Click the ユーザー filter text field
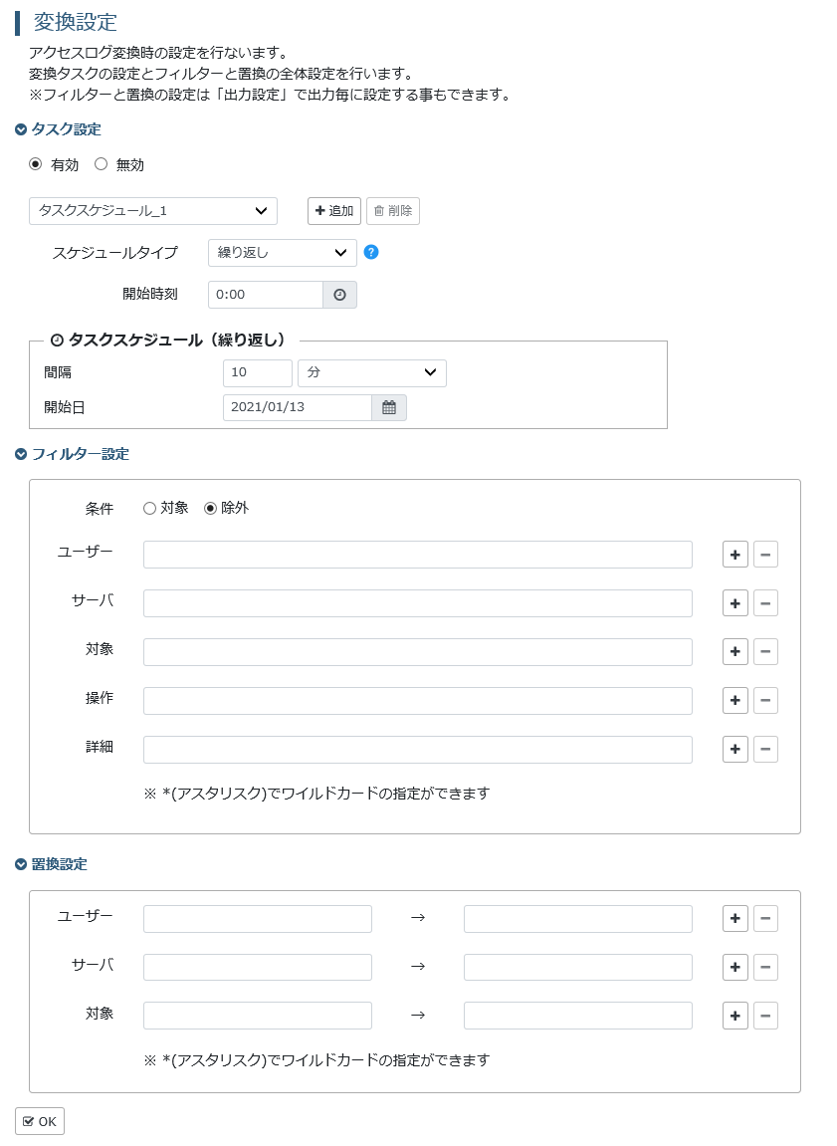Viewport: 837px width, 1146px height. tap(418, 555)
